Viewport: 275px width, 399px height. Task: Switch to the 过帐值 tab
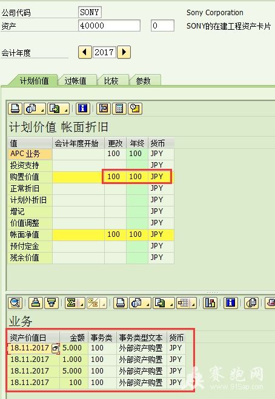pyautogui.click(x=75, y=81)
